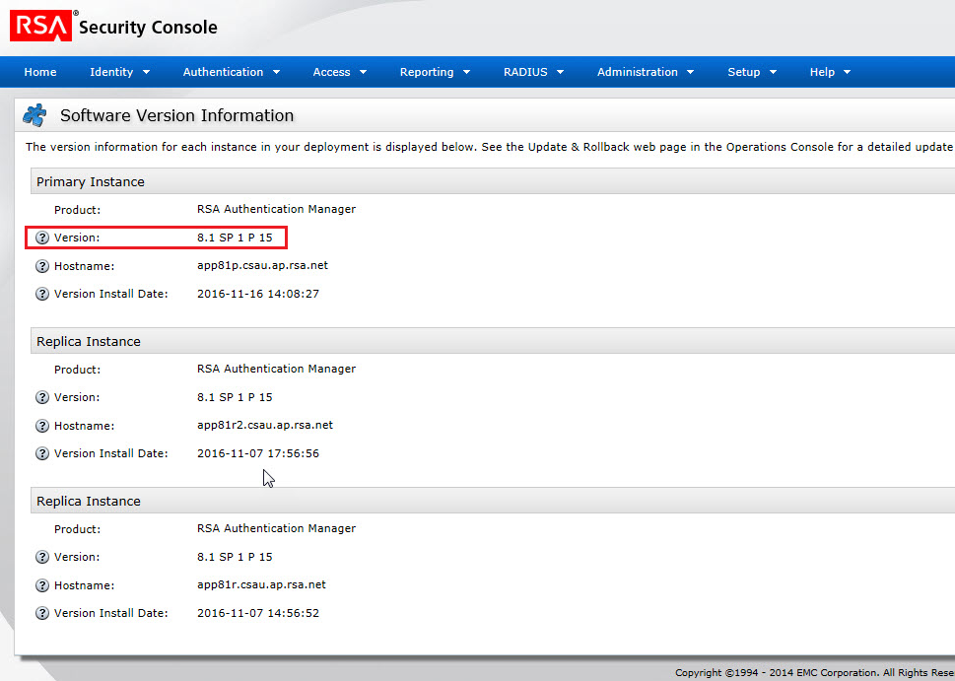Image resolution: width=955 pixels, height=681 pixels.
Task: Expand the Setup dropdown menu
Action: (751, 72)
